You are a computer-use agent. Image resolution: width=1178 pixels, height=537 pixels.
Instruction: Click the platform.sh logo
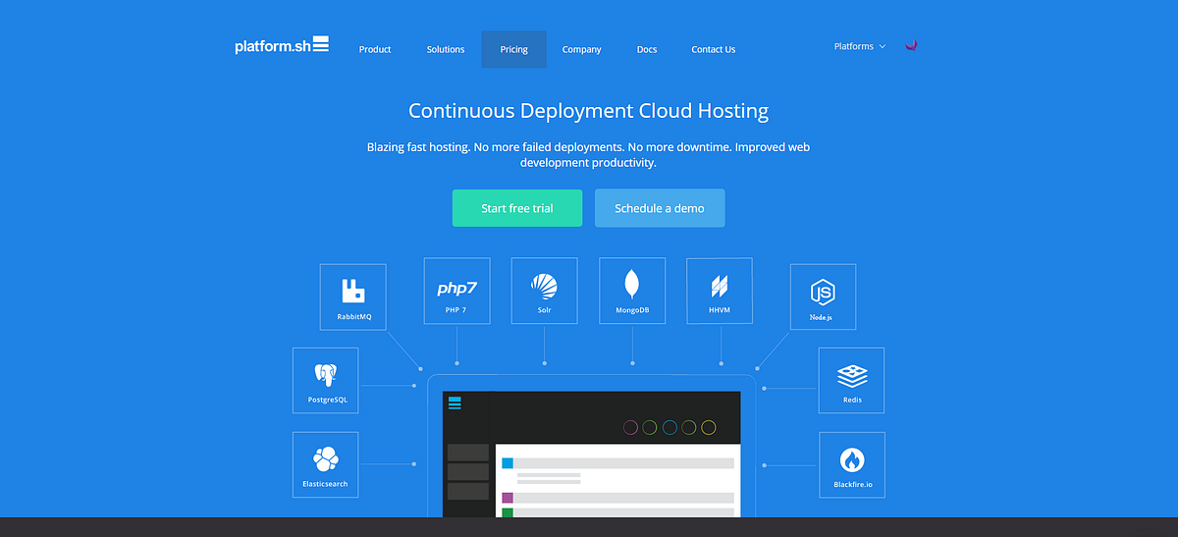282,45
